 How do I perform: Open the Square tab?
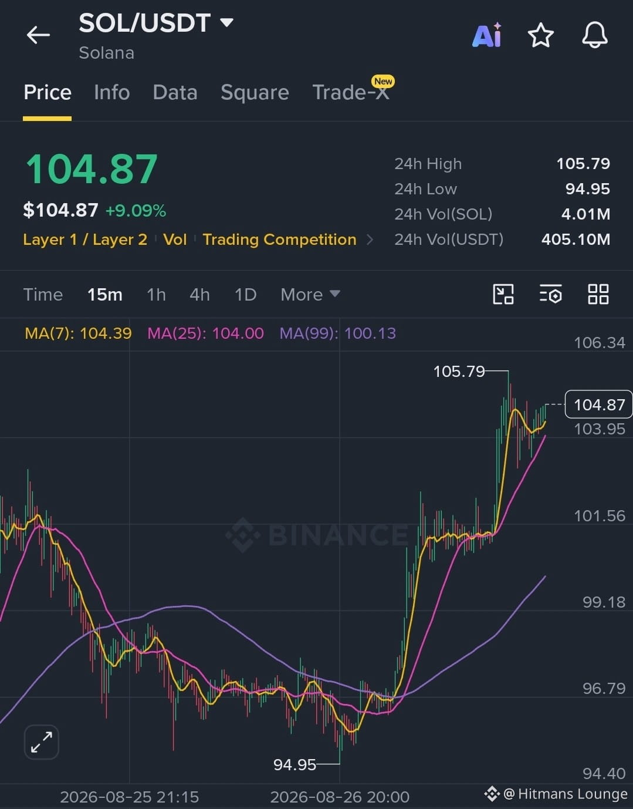click(255, 92)
